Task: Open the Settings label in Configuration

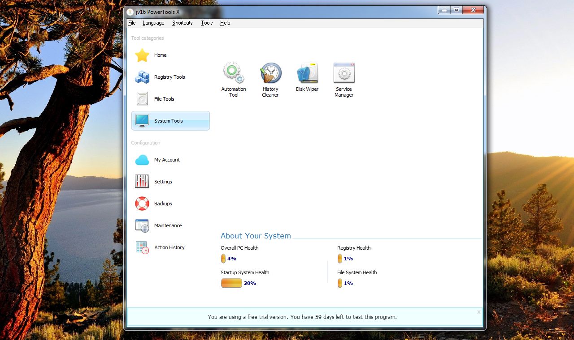Action: click(x=163, y=182)
